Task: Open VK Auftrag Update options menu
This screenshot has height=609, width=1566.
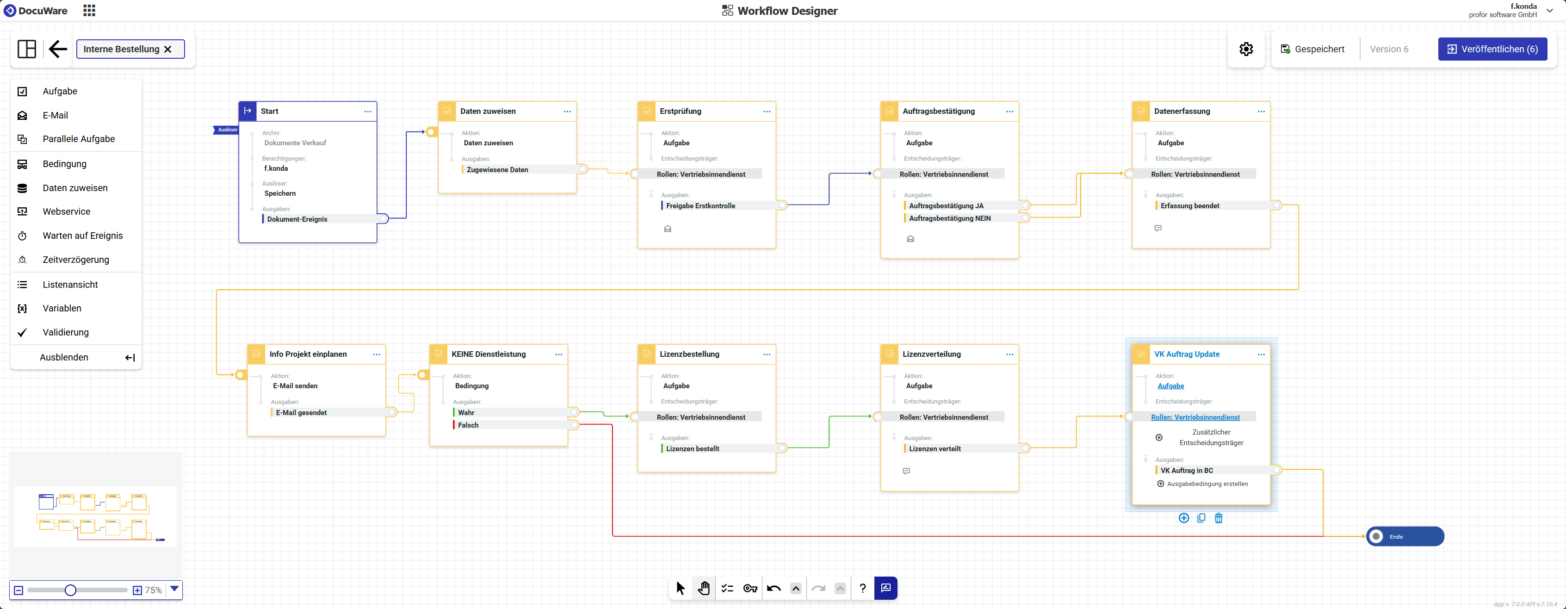Action: point(1262,354)
